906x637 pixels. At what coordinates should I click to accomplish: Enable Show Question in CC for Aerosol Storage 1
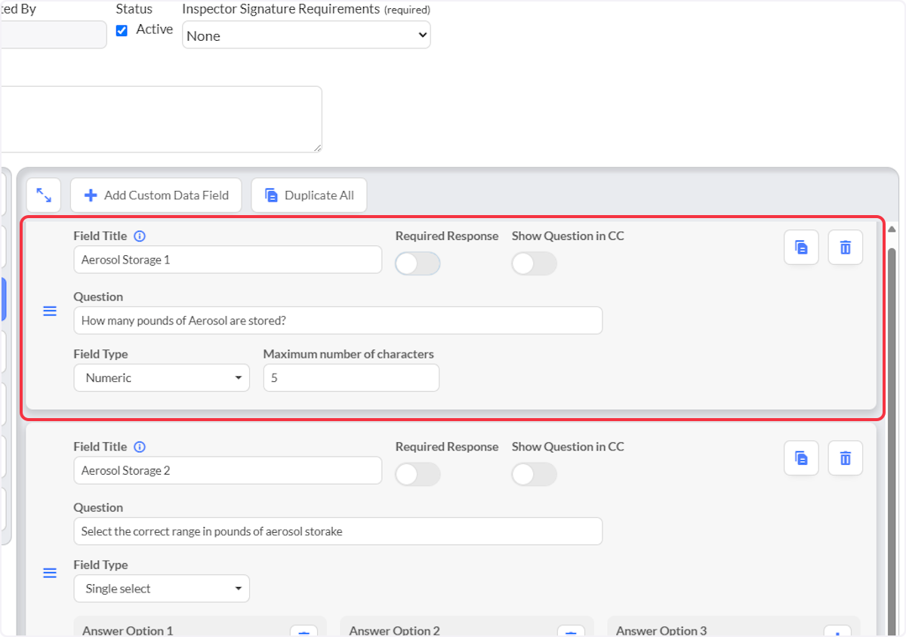coord(535,263)
